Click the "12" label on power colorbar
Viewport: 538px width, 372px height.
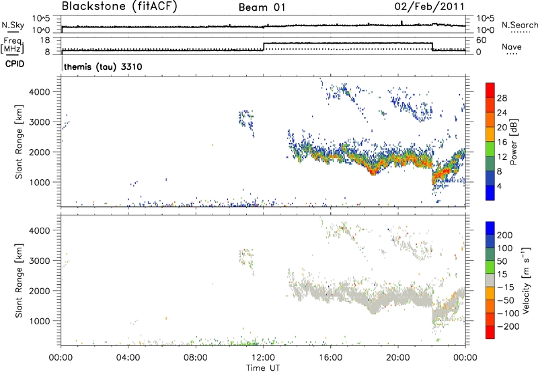tap(502, 157)
